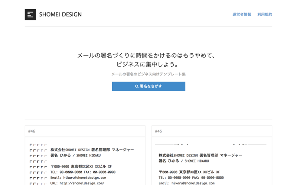Image resolution: width=297 pixels, height=185 pixels.
Task: Click company line 株式会社SHOMEI DESIGN in #45
Action: [200, 155]
